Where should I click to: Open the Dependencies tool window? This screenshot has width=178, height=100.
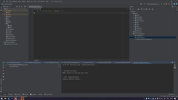[x=48, y=94]
